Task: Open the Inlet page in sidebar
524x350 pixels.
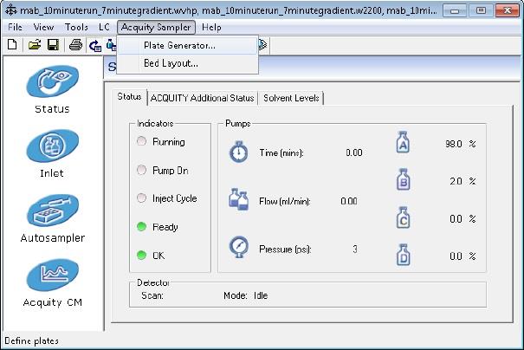Action: (x=53, y=153)
